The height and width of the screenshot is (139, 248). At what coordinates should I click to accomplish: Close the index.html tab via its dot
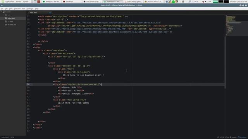click(x=50, y=13)
